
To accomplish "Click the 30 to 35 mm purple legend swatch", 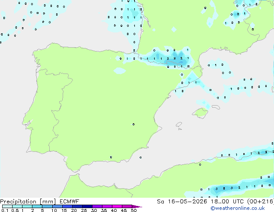I will click(97, 206).
